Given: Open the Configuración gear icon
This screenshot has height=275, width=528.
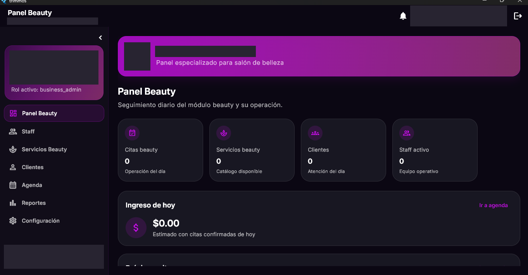Looking at the screenshot, I should pos(13,221).
